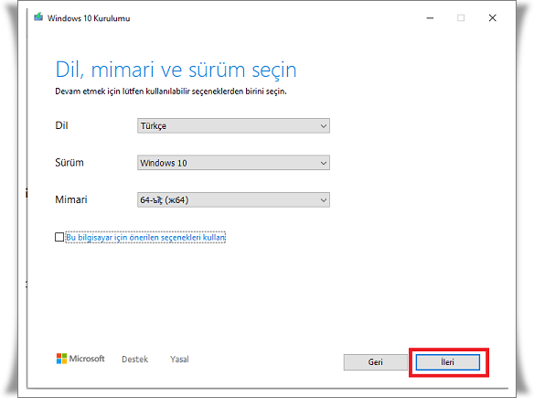Click the 'Mimari' field label

(x=71, y=199)
